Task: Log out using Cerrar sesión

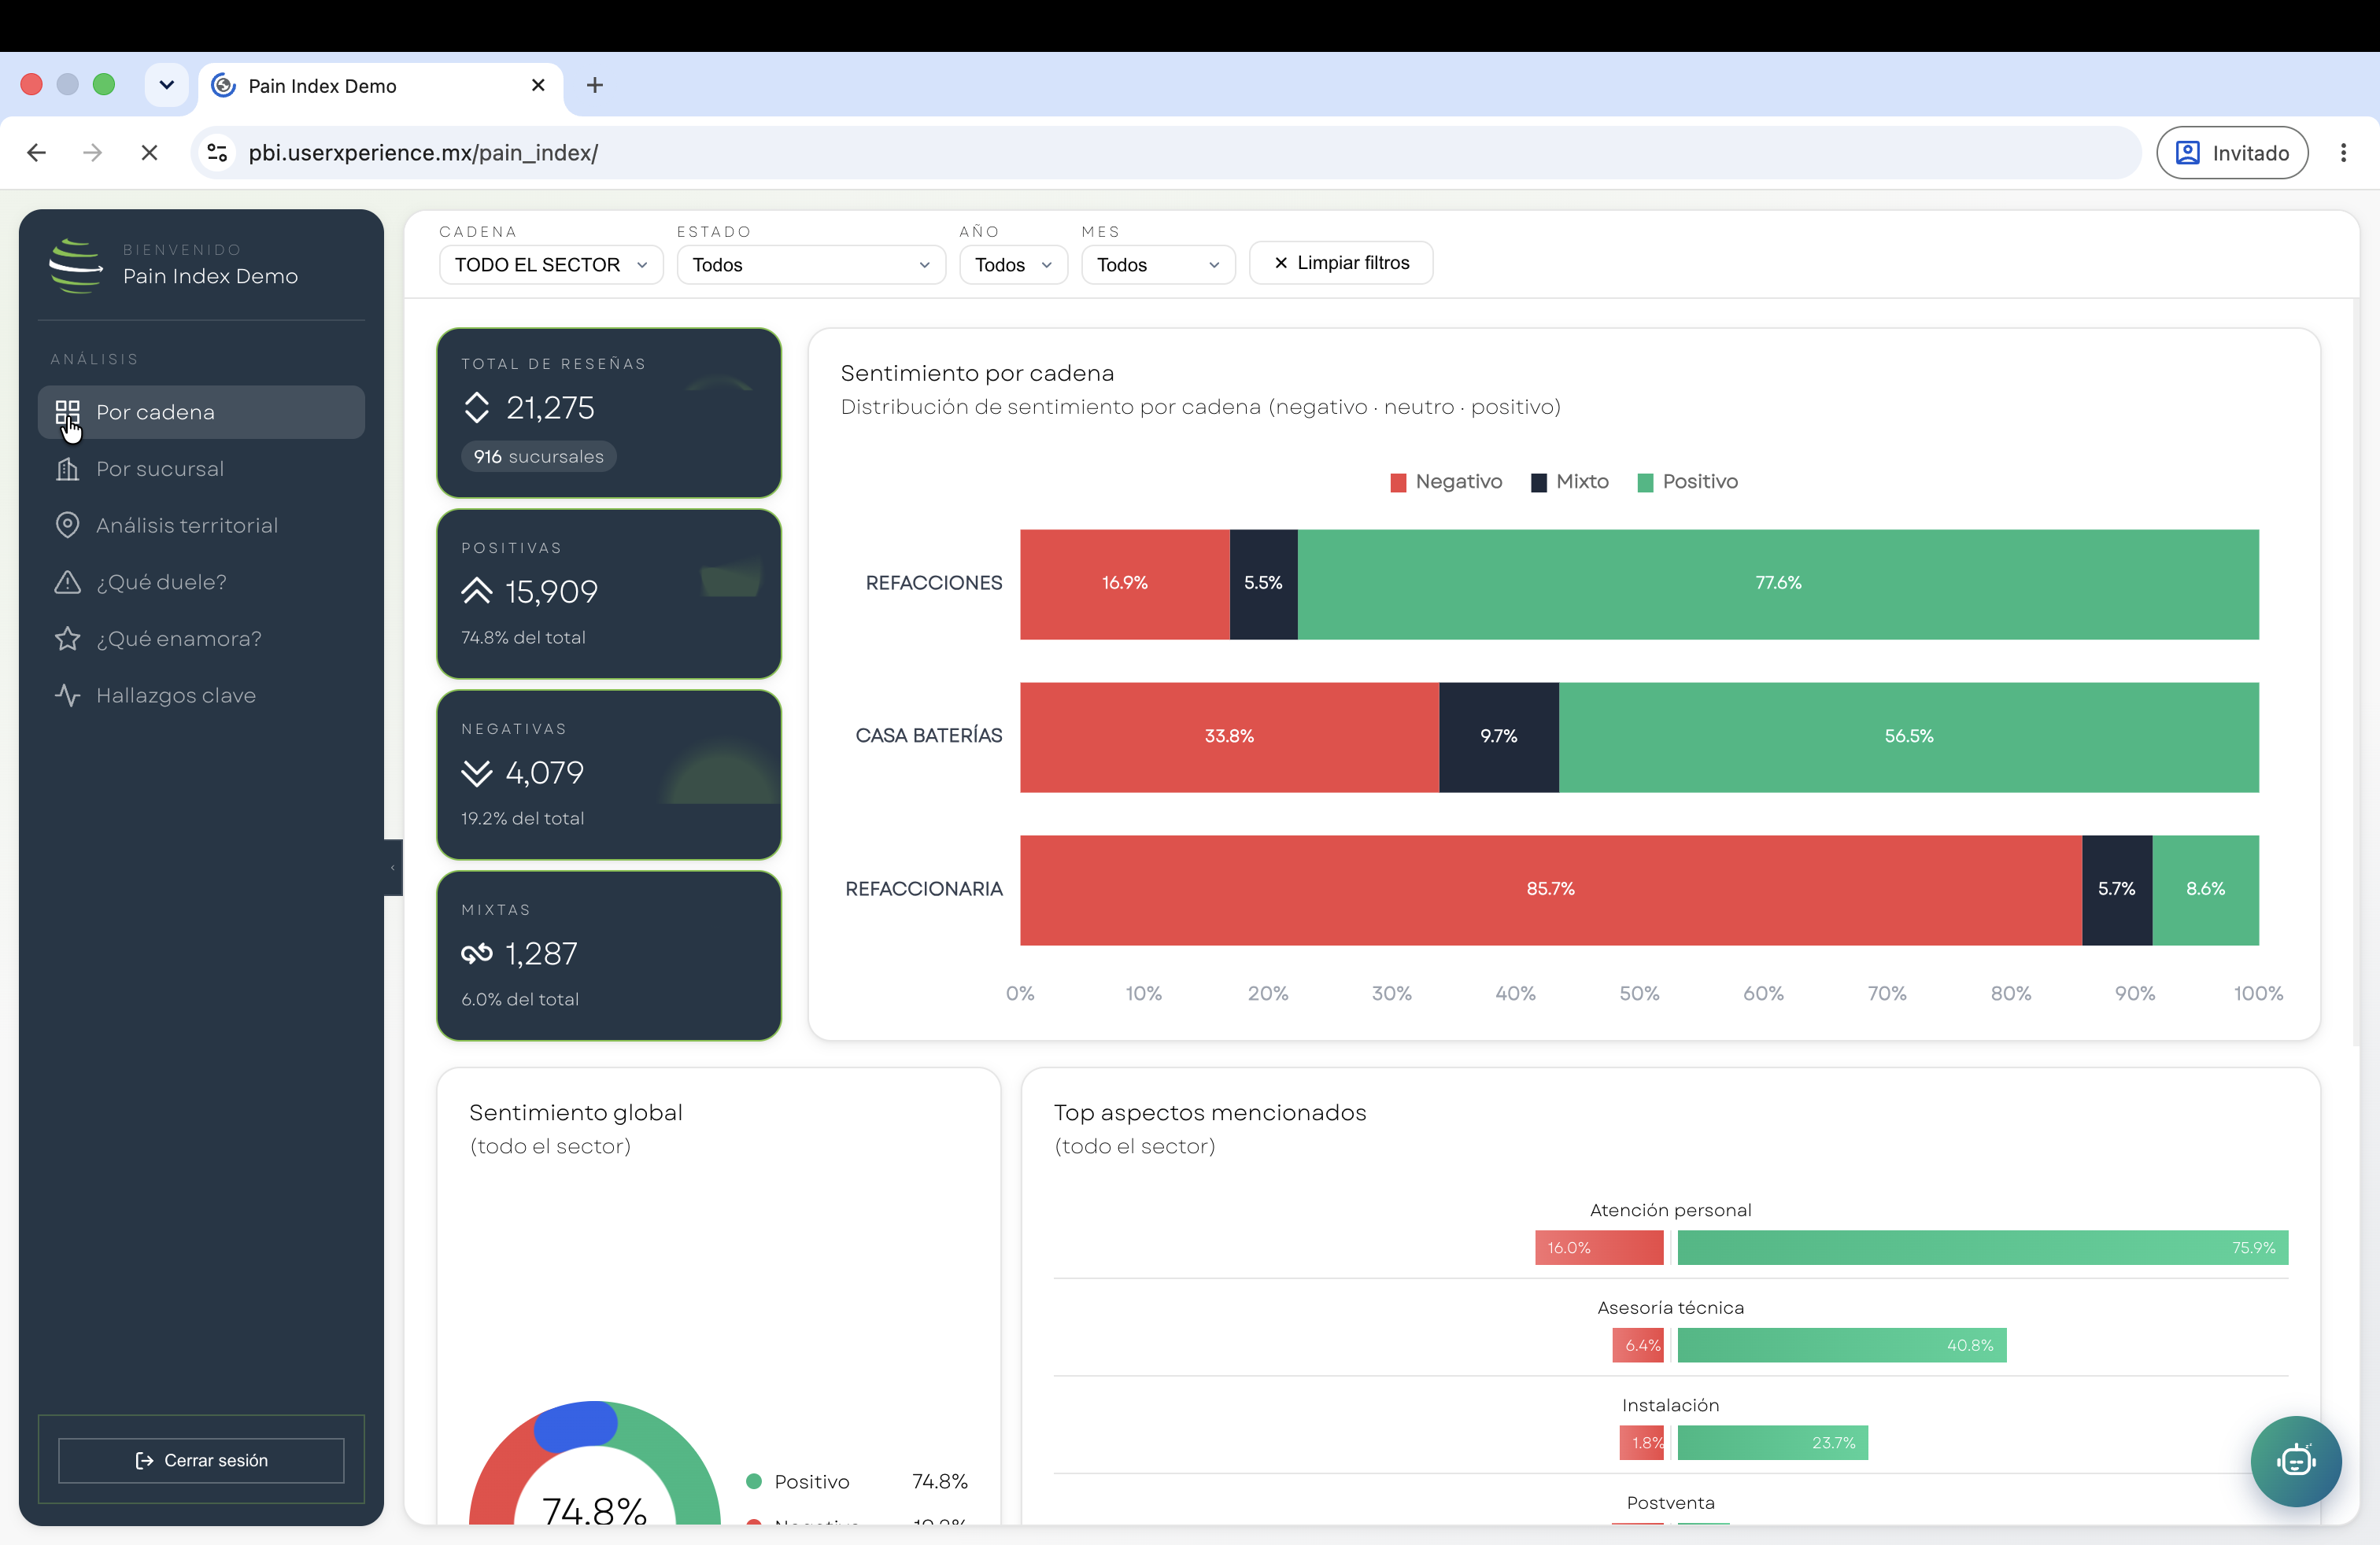Action: 201,1461
